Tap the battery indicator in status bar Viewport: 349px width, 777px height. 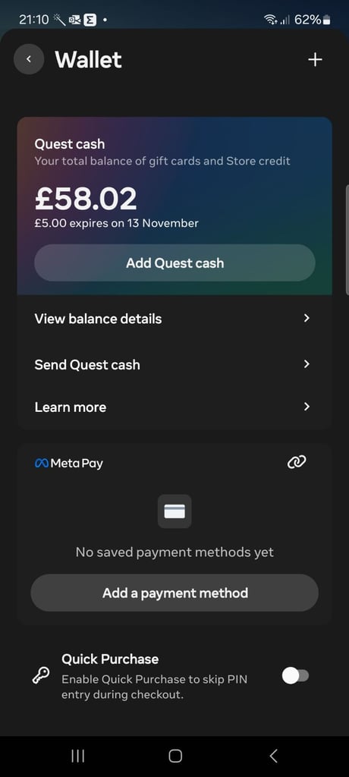[x=326, y=20]
